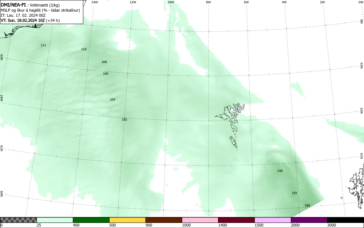364x228 pixels.
Task: Click the value label 146 on the map
Action: (x=280, y=171)
